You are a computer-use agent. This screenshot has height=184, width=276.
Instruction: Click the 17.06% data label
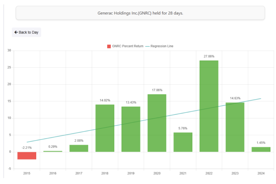pyautogui.click(x=157, y=90)
